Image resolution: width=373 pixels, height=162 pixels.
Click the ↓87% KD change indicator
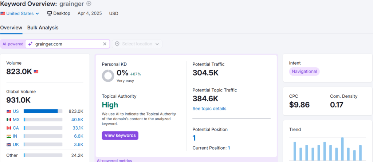coord(136,74)
